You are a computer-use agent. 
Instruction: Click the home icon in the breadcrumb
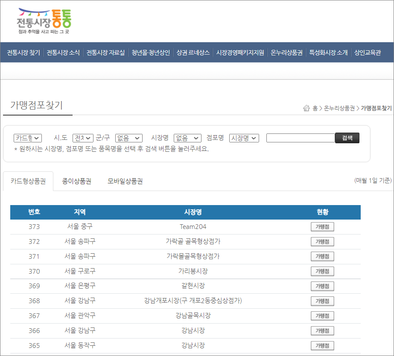tap(306, 108)
